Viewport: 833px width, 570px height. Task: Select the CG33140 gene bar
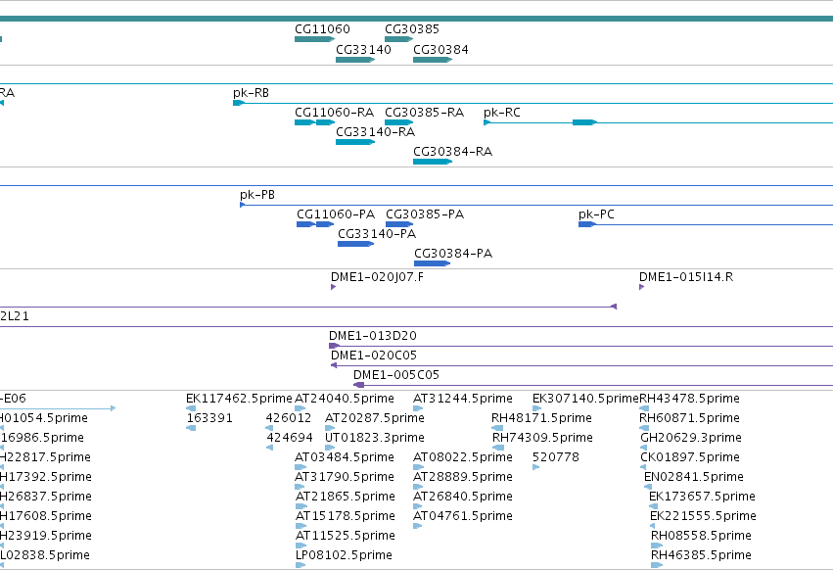coord(355,60)
